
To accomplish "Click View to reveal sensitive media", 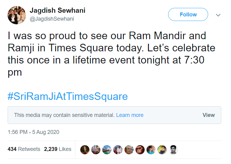I will tap(208, 115).
